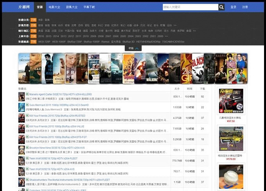The image size is (266, 191).
Task: Select 不限 in the 影视类型 row
Action: pos(33,25)
